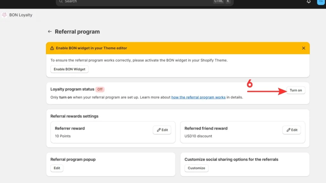326x183 pixels.
Task: Open the account avatar menu
Action: [x=321, y=2]
